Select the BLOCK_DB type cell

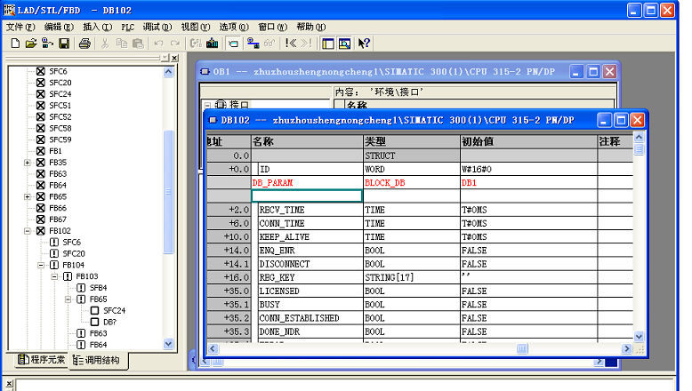coord(411,182)
